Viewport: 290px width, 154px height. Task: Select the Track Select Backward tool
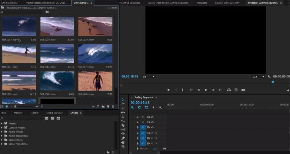click(x=123, y=108)
